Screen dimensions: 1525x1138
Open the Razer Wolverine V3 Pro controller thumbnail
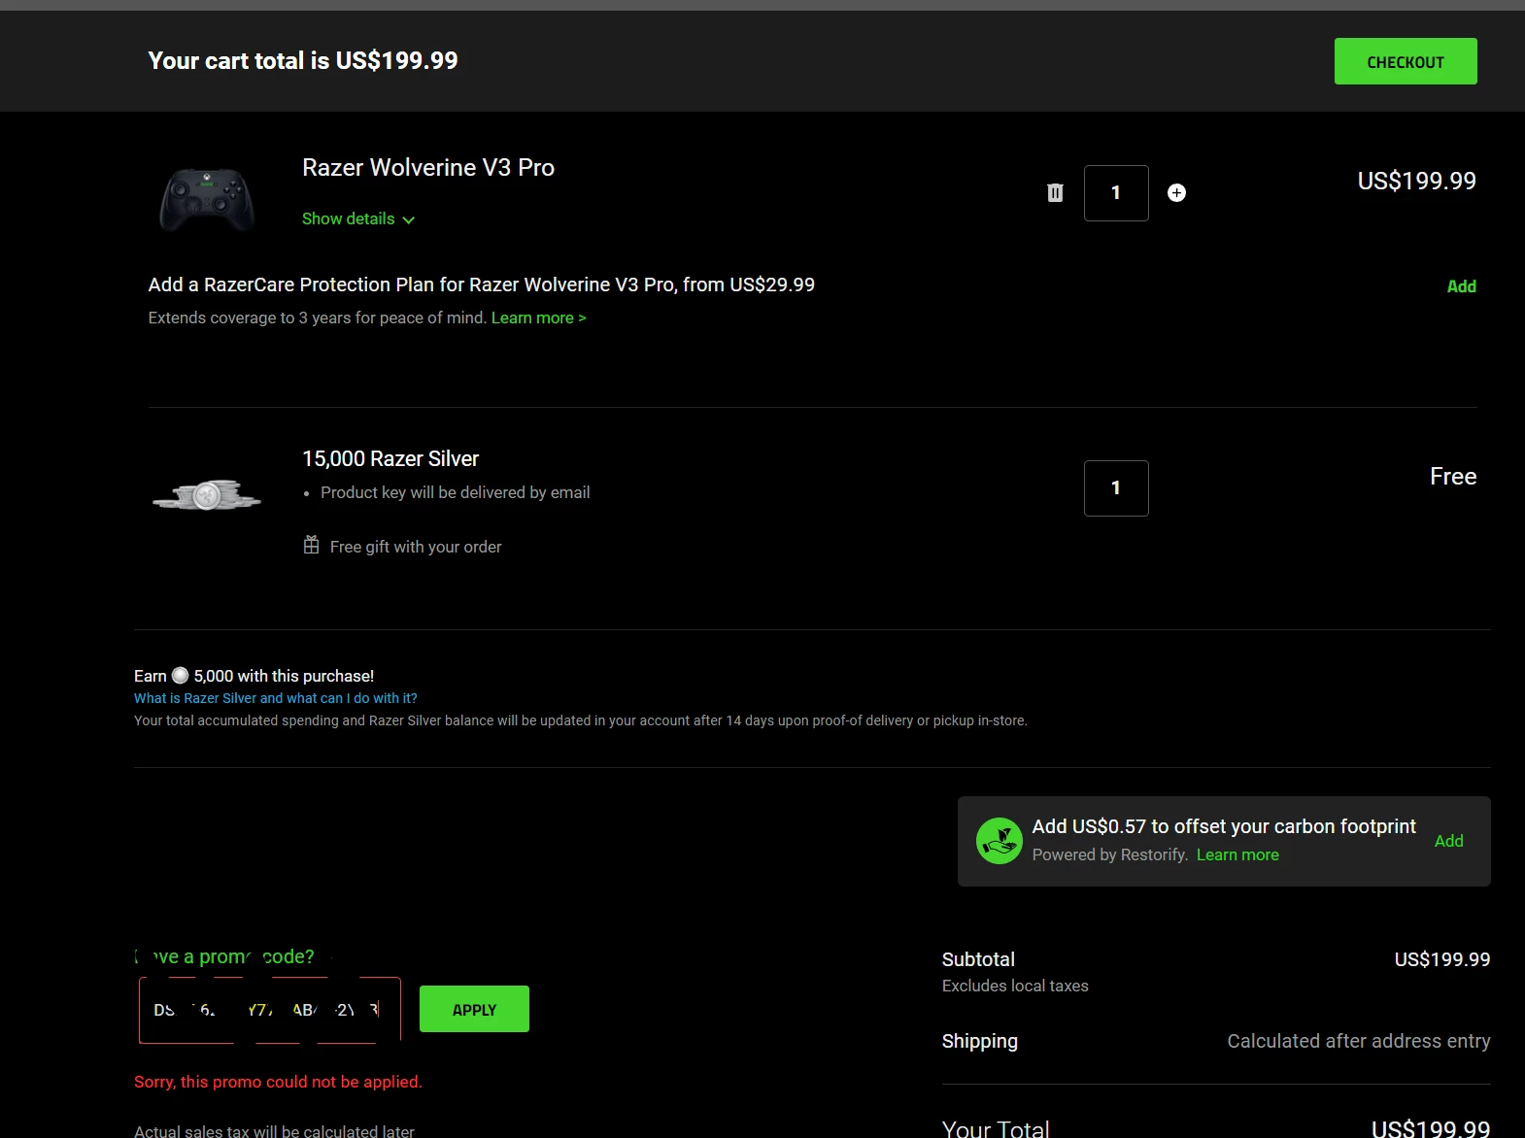[207, 199]
